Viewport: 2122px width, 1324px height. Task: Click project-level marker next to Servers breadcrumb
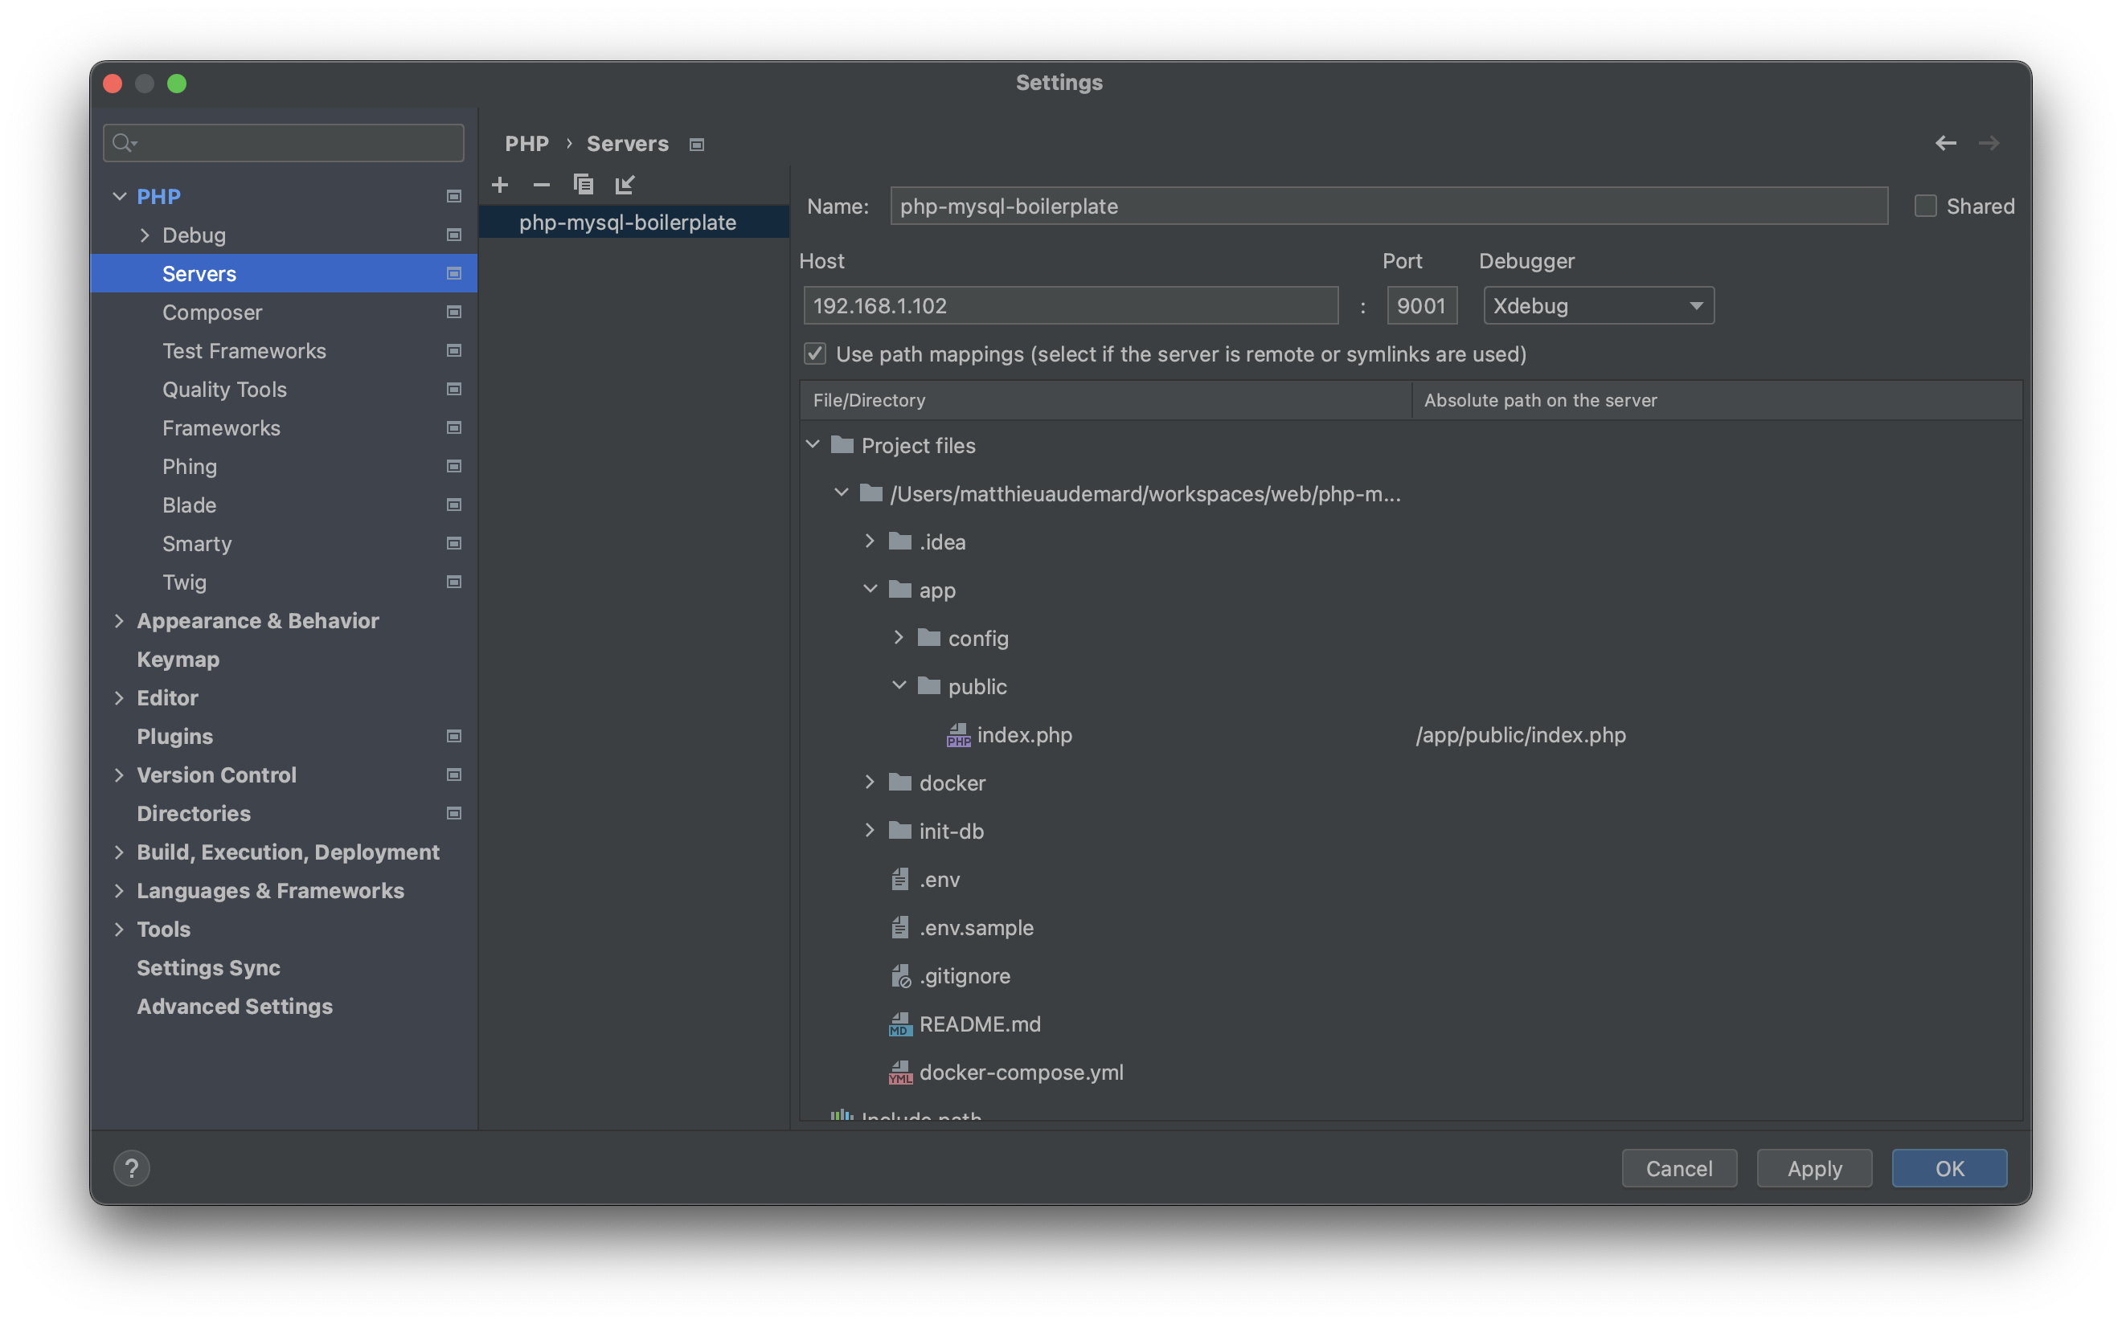[697, 145]
